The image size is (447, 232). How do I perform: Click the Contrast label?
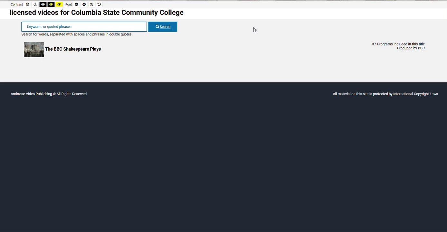click(17, 5)
